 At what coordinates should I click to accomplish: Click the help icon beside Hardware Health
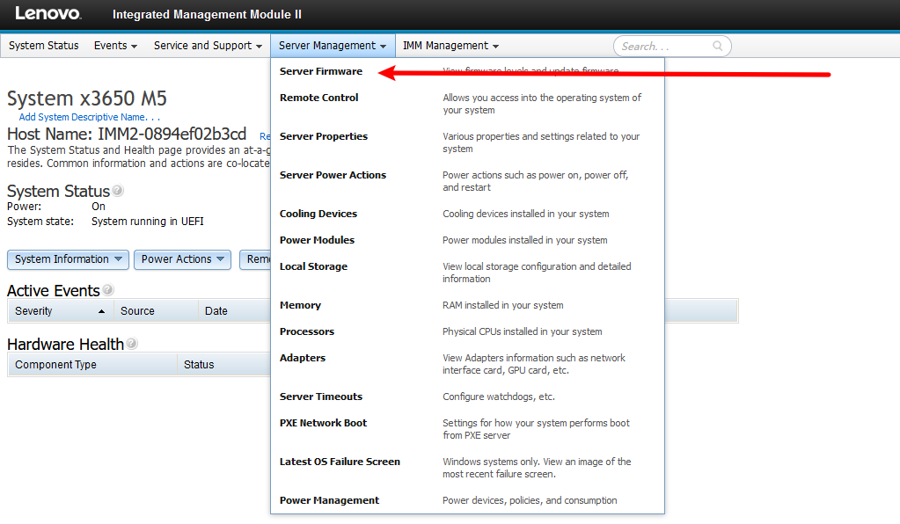click(131, 344)
